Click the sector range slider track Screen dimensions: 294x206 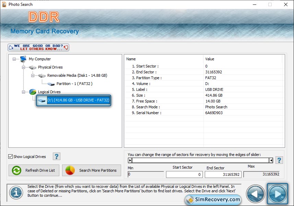(x=200, y=160)
